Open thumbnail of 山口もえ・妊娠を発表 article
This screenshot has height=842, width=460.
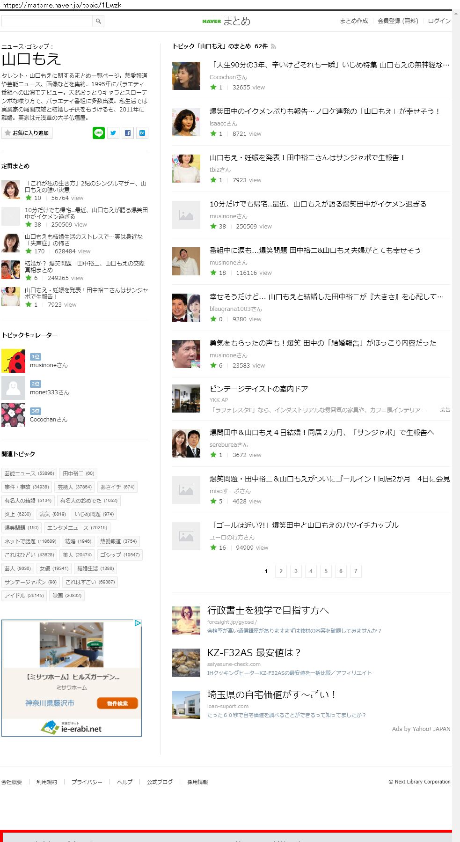coord(186,169)
